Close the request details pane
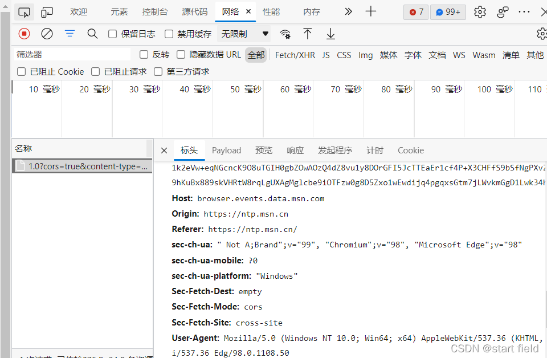 (164, 150)
